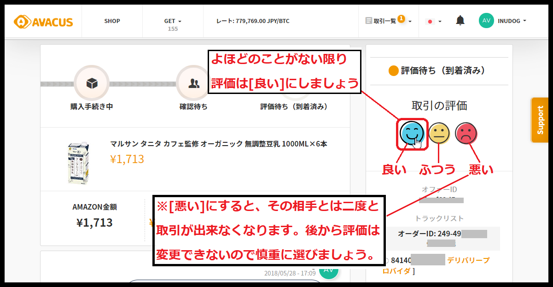Click the AVACUS logo
This screenshot has width=553, height=287.
point(43,21)
